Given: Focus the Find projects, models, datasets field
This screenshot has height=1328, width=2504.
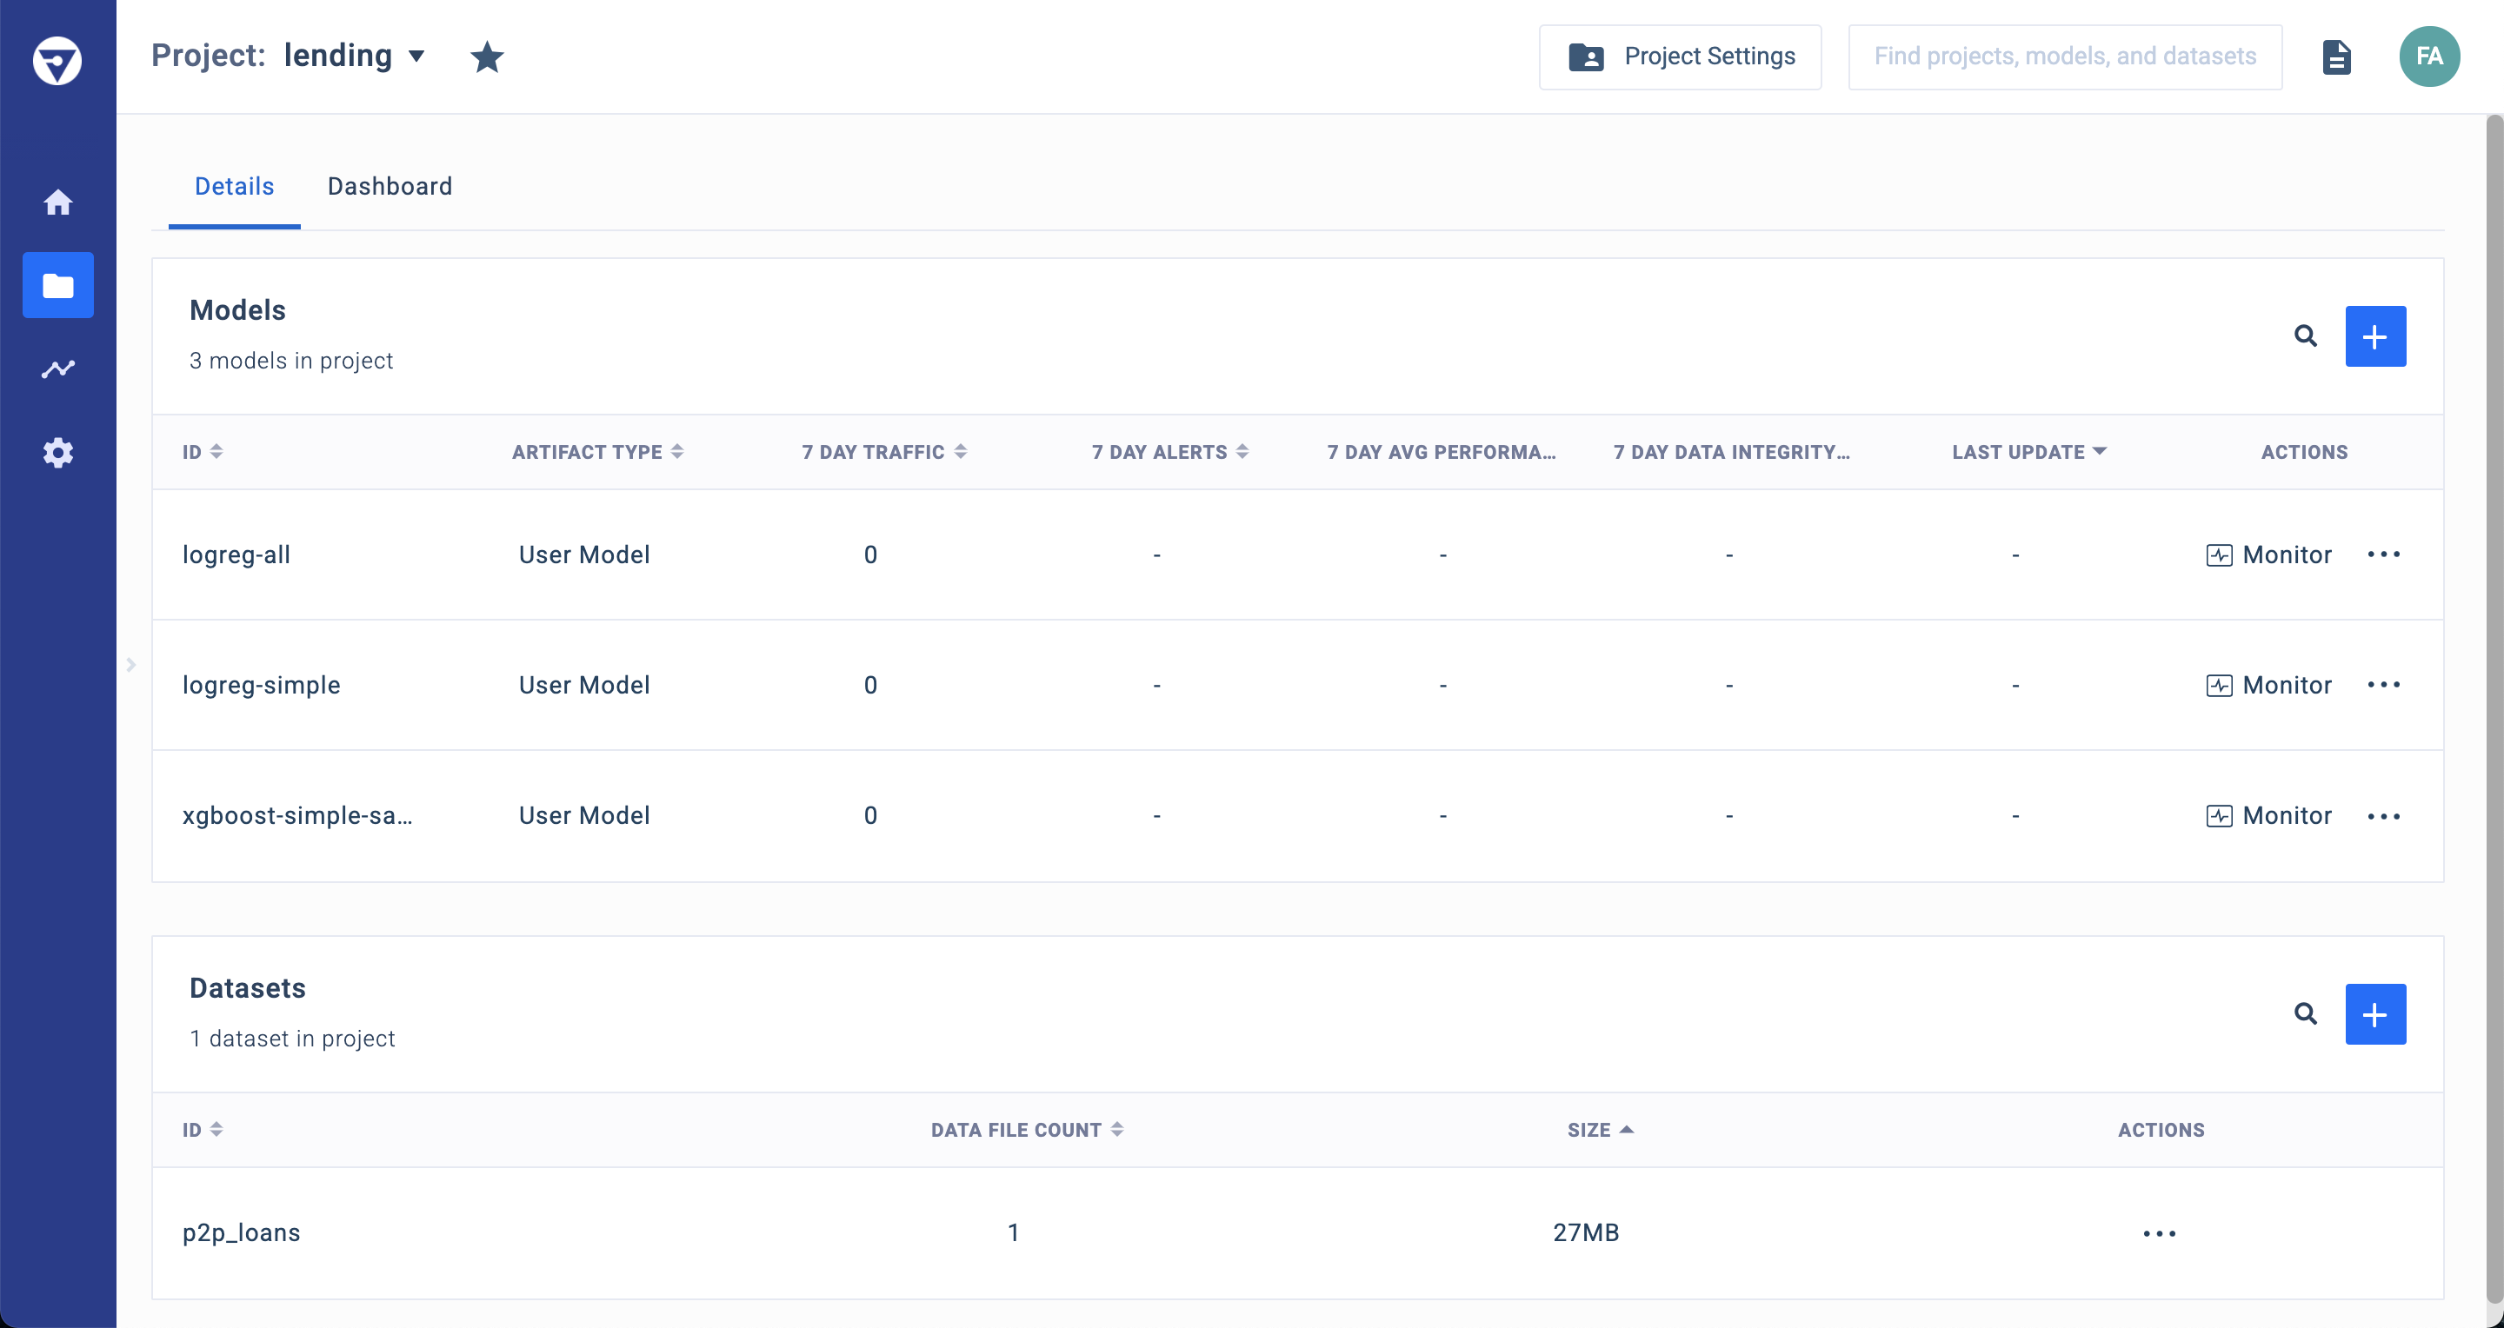Looking at the screenshot, I should (2065, 57).
